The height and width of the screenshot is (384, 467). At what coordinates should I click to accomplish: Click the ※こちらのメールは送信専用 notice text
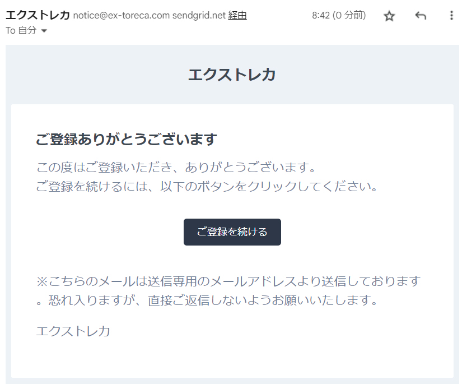coord(228,290)
